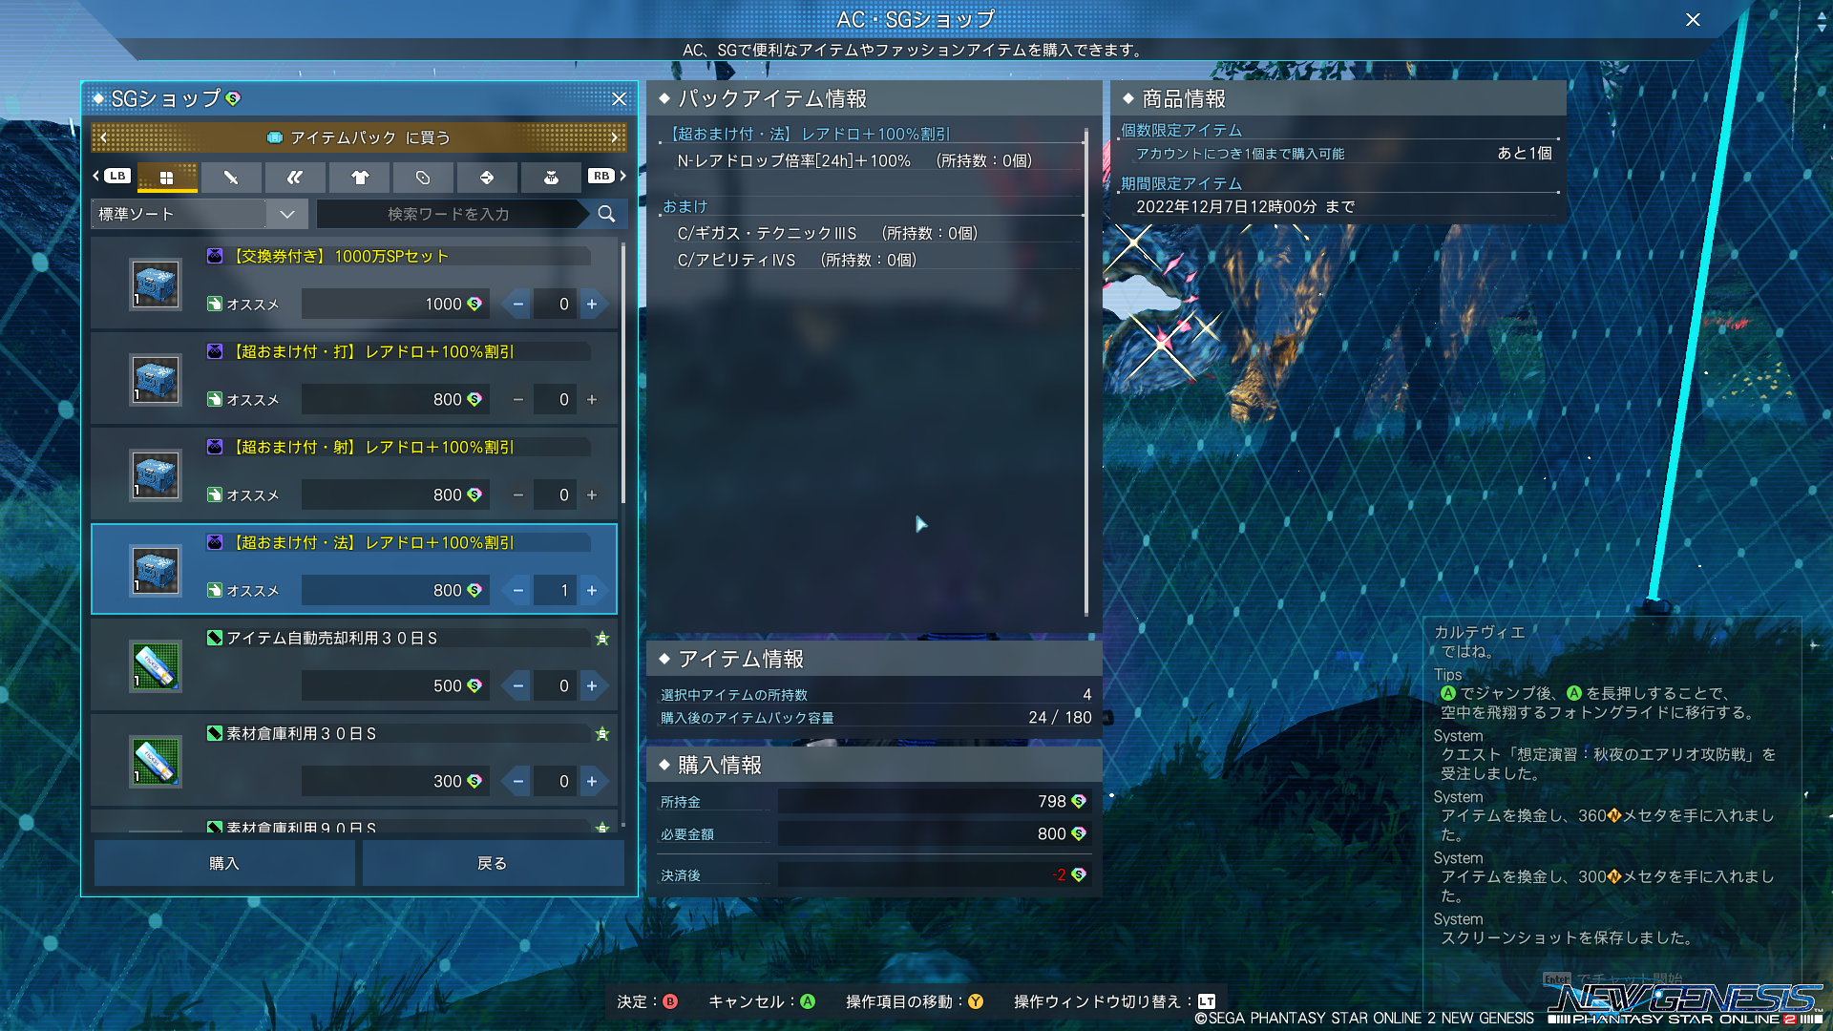Click the SG currency icon beside 必要金額 800
The image size is (1833, 1031).
pyautogui.click(x=1079, y=833)
